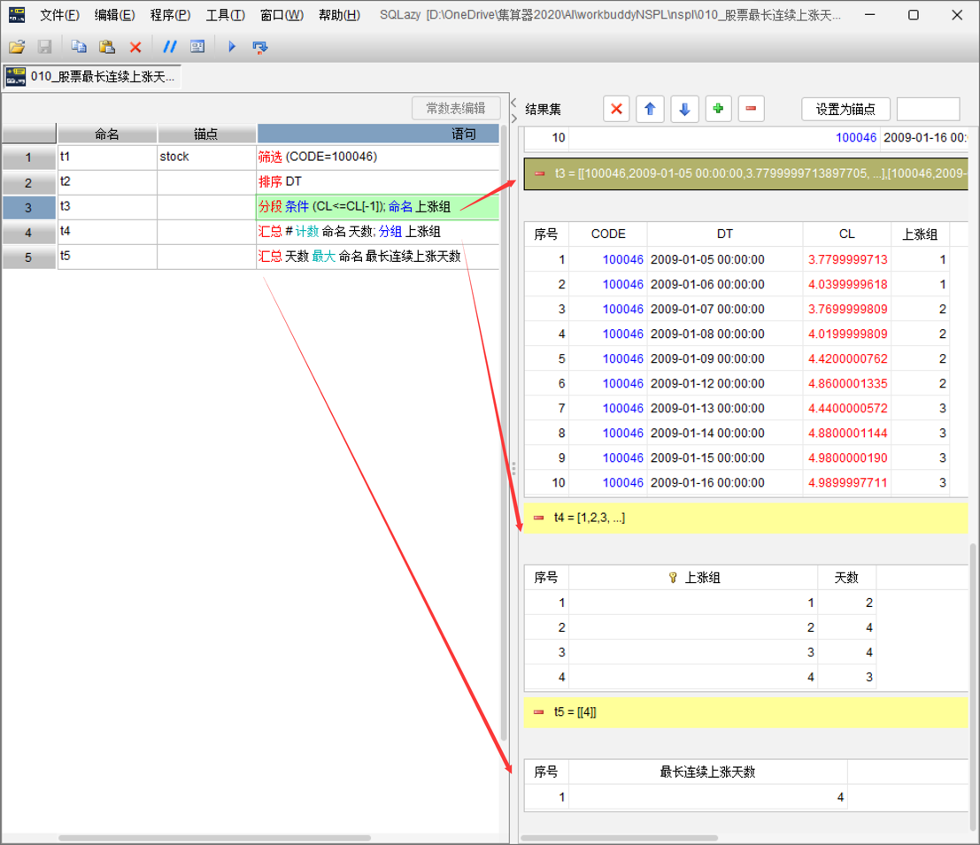Click the 分段 条件 statement in row 3
Screen dimensions: 980x845
(377, 207)
